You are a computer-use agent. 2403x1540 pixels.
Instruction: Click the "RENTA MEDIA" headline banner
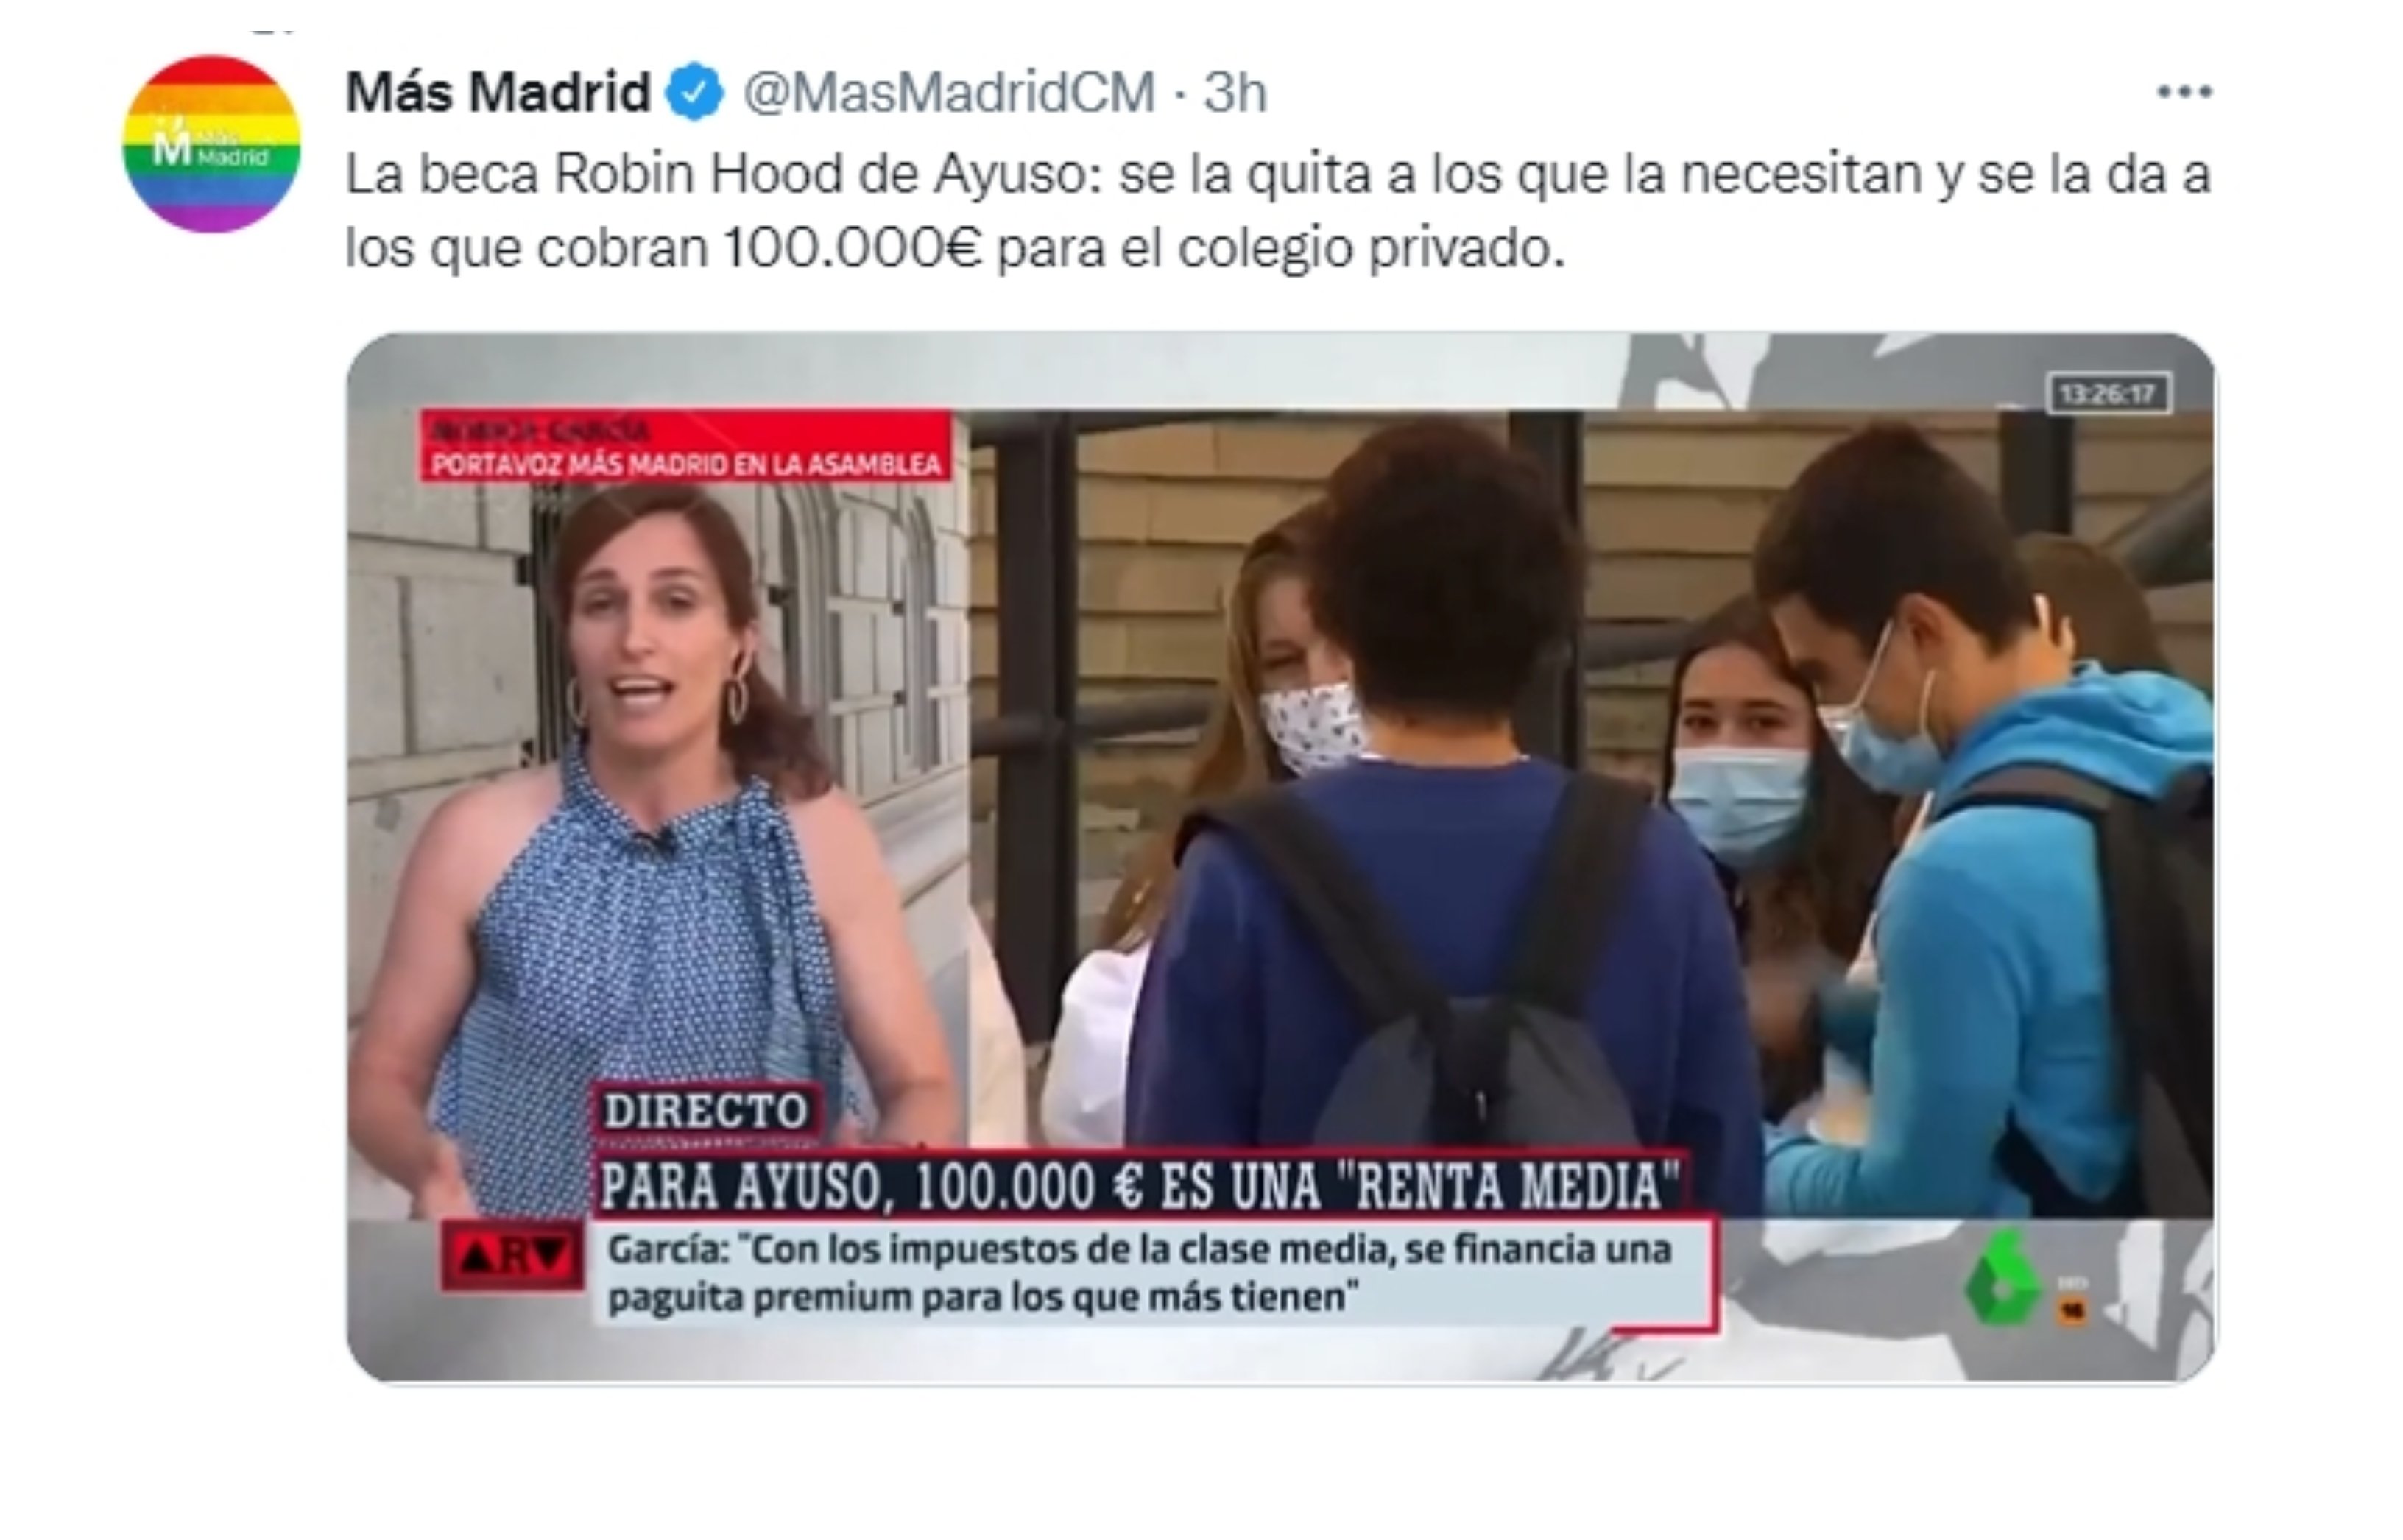click(1140, 1186)
